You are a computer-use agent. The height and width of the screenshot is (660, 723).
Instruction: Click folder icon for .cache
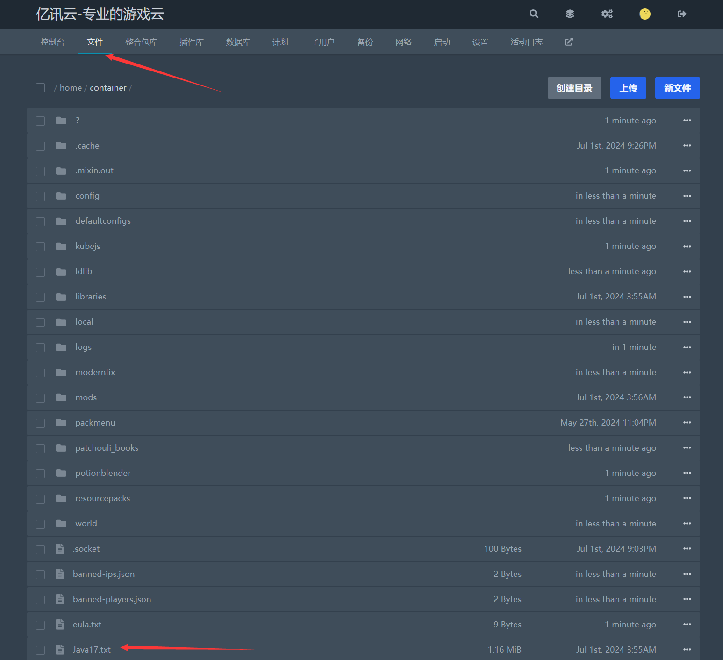(x=61, y=146)
